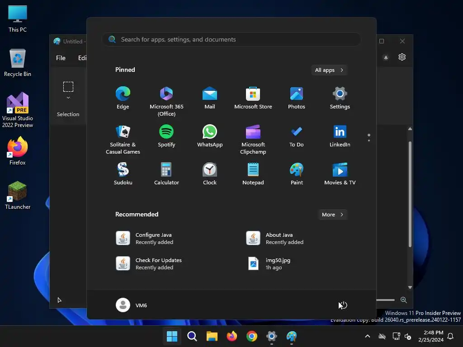The image size is (463, 347).
Task: Open the To Do app
Action: [x=297, y=136]
